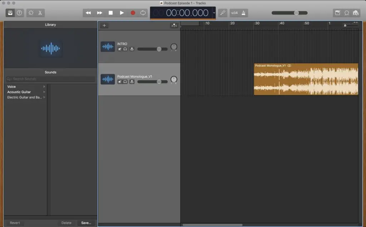Open Quick Help with the question mark icon
This screenshot has height=227, width=366.
click(20, 13)
